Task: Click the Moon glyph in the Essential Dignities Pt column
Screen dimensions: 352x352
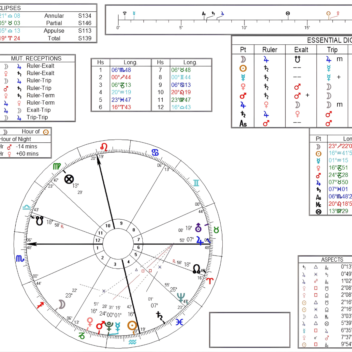Action: coord(243,59)
